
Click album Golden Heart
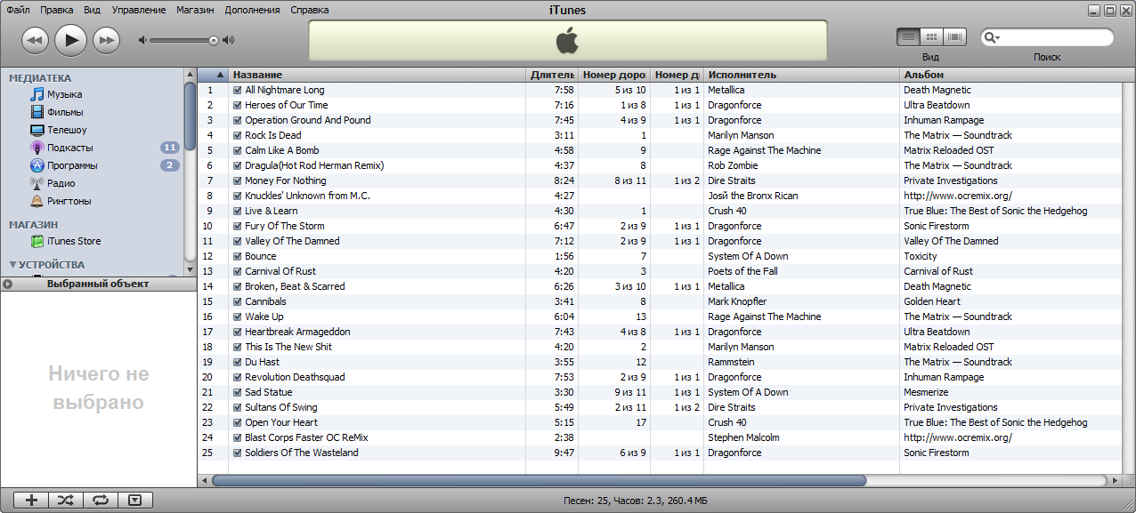pos(932,301)
